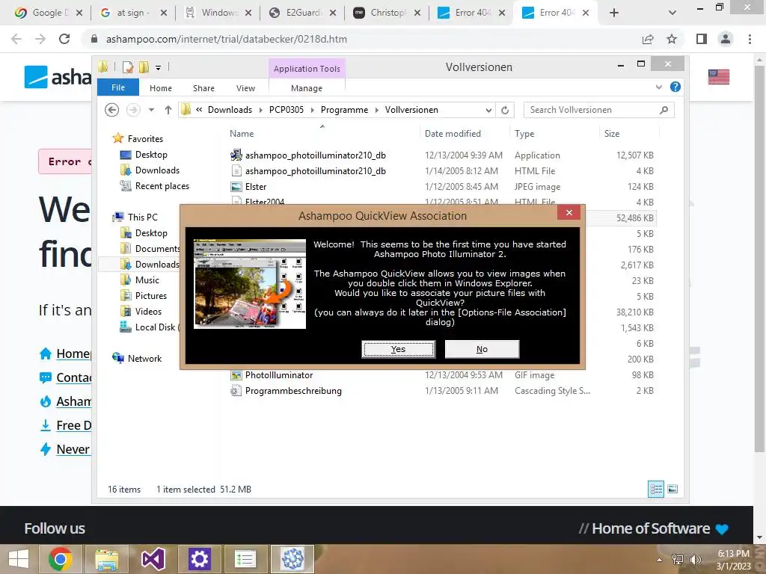The width and height of the screenshot is (766, 574).
Task: Click the Properties quick access icon
Action: click(x=128, y=67)
